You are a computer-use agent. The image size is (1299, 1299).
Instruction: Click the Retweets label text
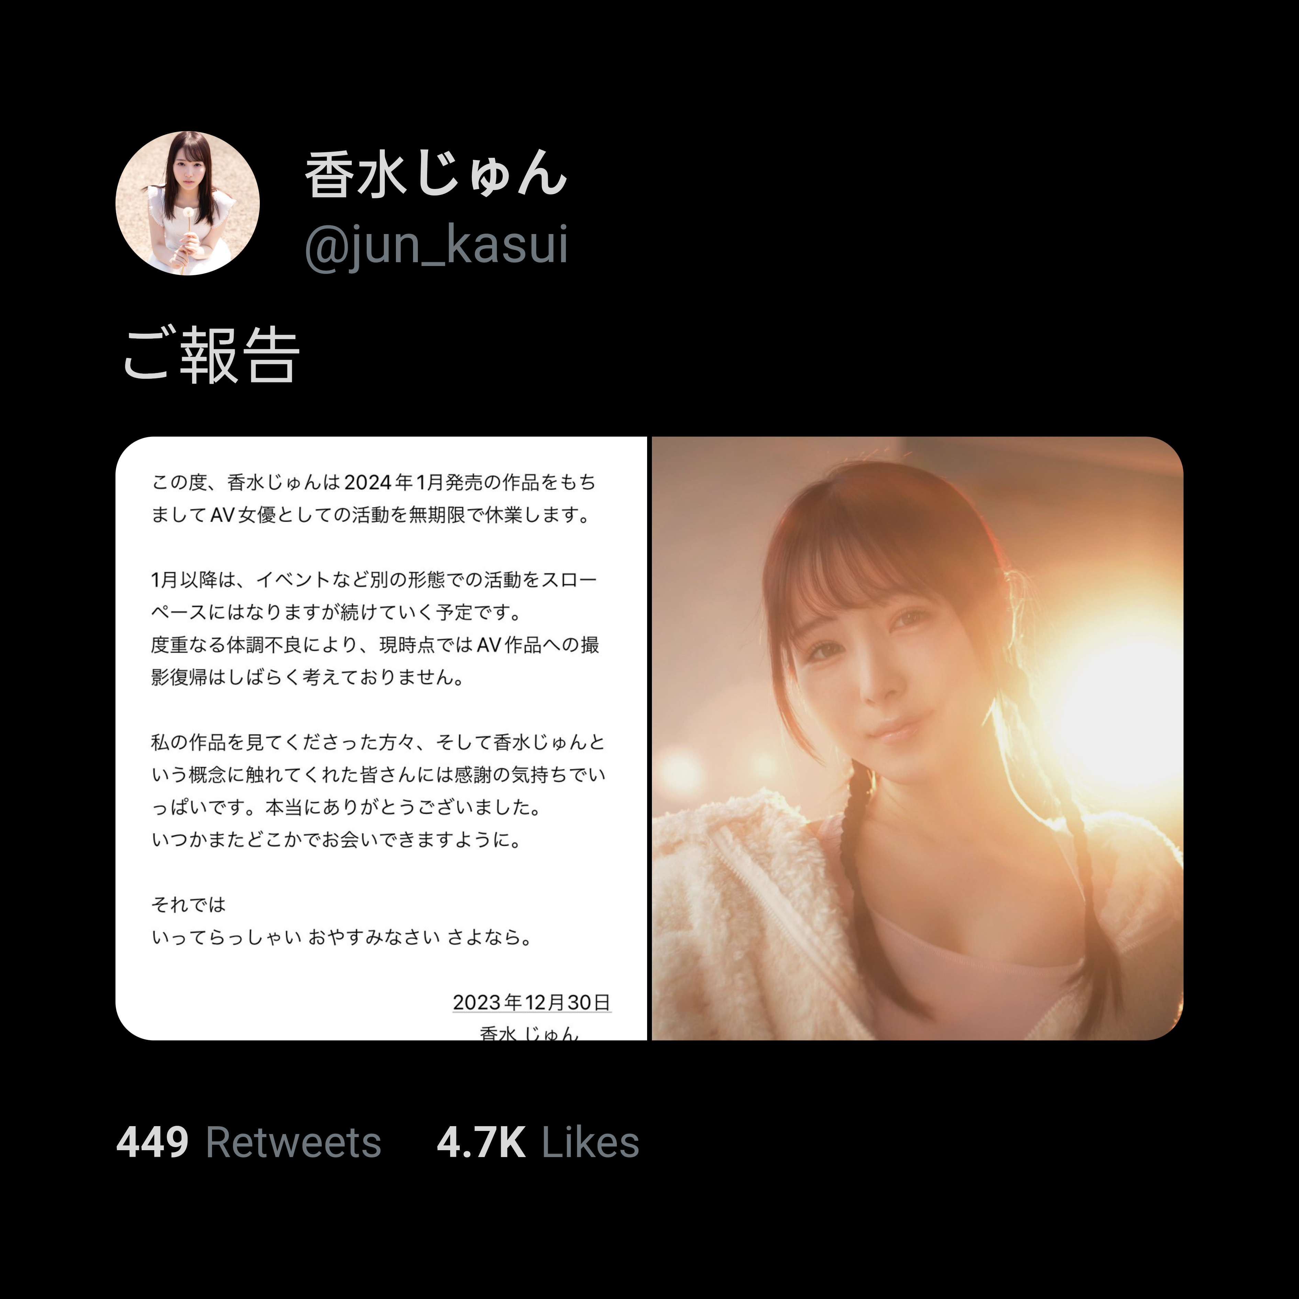point(294,1142)
